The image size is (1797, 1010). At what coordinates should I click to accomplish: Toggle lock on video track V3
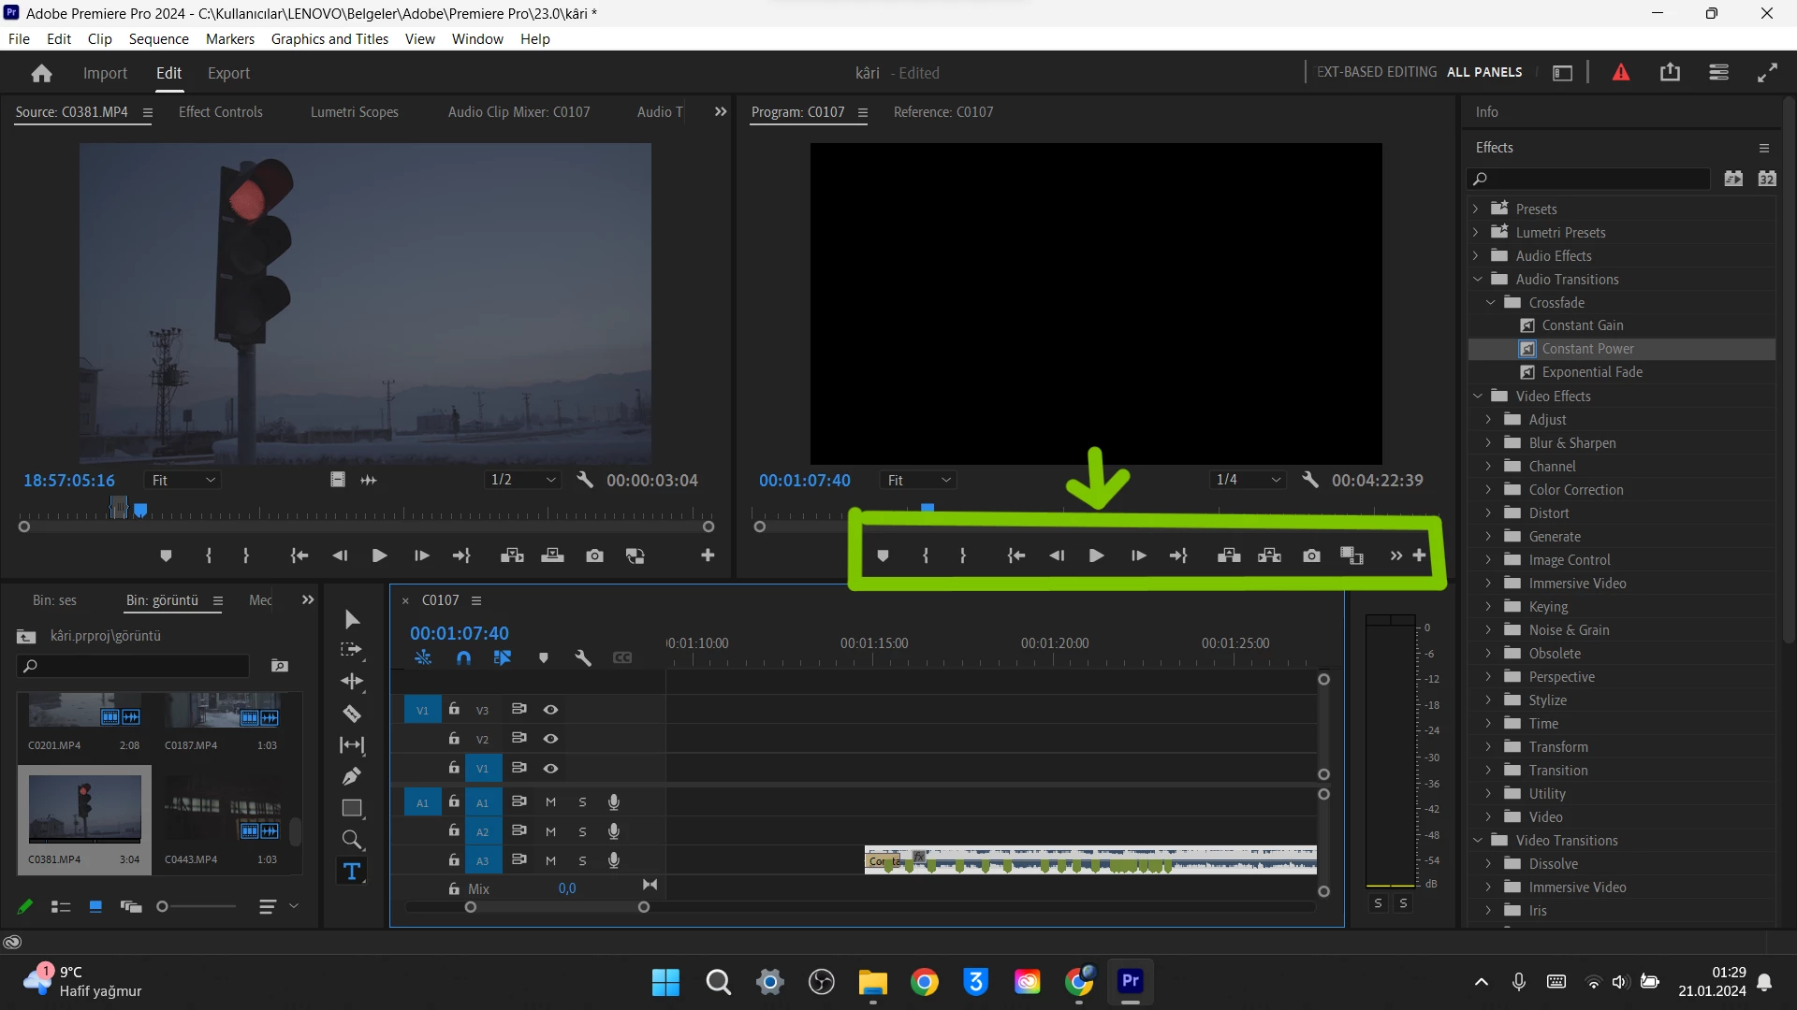pos(454,710)
